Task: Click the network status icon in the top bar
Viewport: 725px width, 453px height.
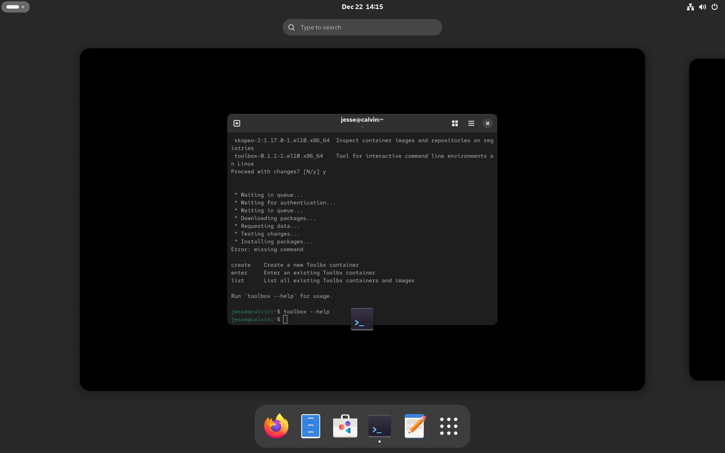Action: click(x=689, y=7)
